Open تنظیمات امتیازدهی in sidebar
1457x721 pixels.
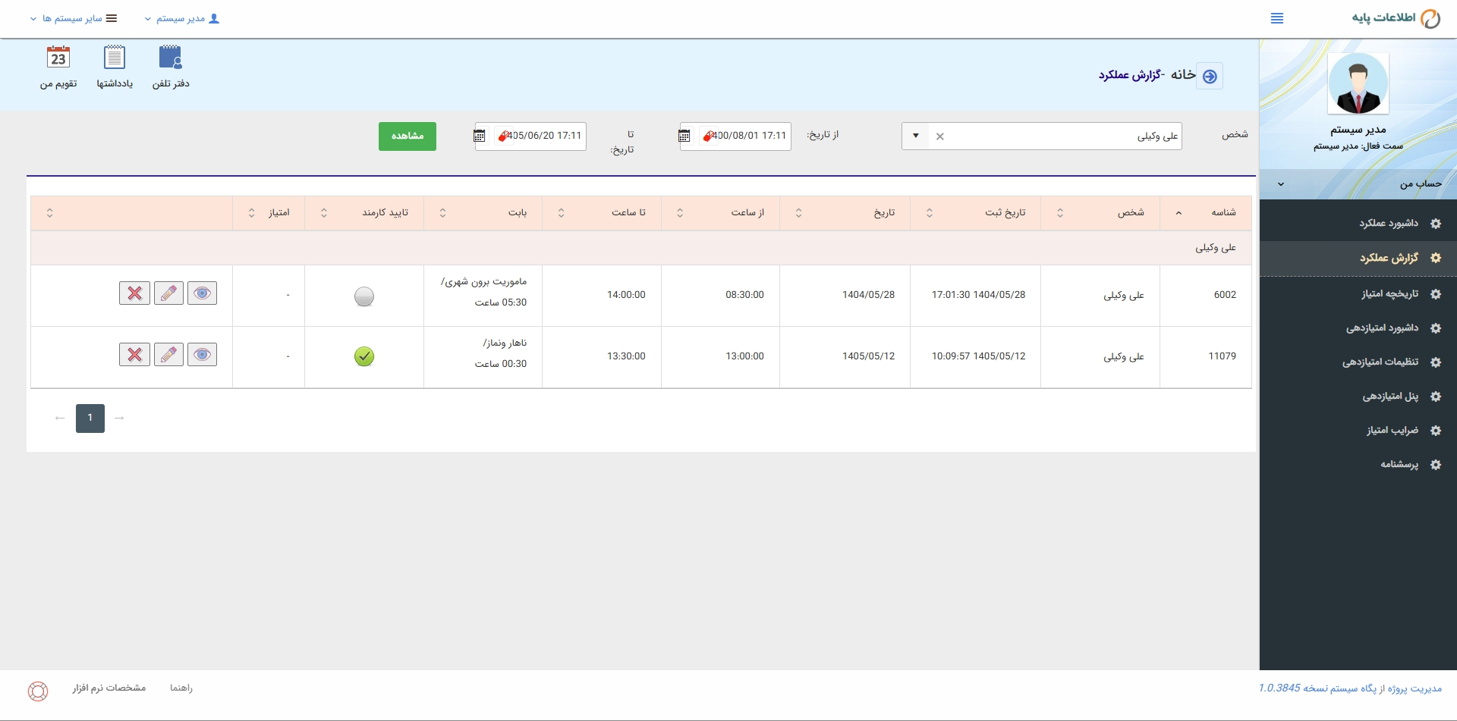[x=1358, y=362]
